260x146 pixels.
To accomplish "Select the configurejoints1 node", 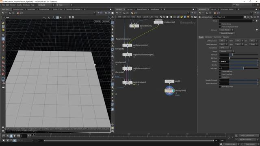I will click(127, 45).
